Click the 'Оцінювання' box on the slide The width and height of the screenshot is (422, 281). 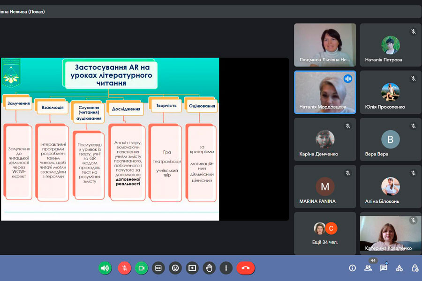[x=202, y=106]
